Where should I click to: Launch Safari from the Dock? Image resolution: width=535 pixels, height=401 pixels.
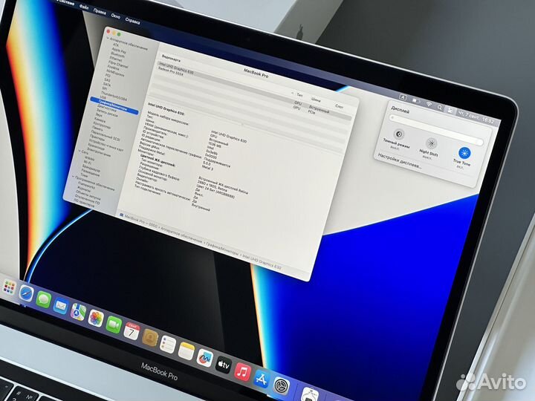(x=26, y=293)
